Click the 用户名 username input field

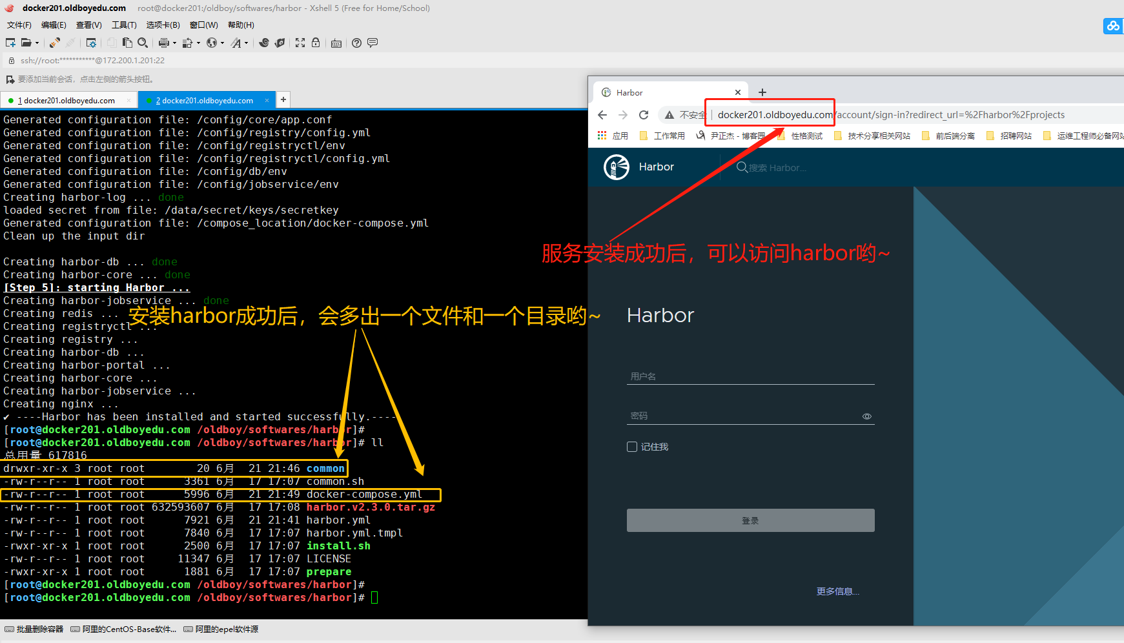[x=750, y=376]
